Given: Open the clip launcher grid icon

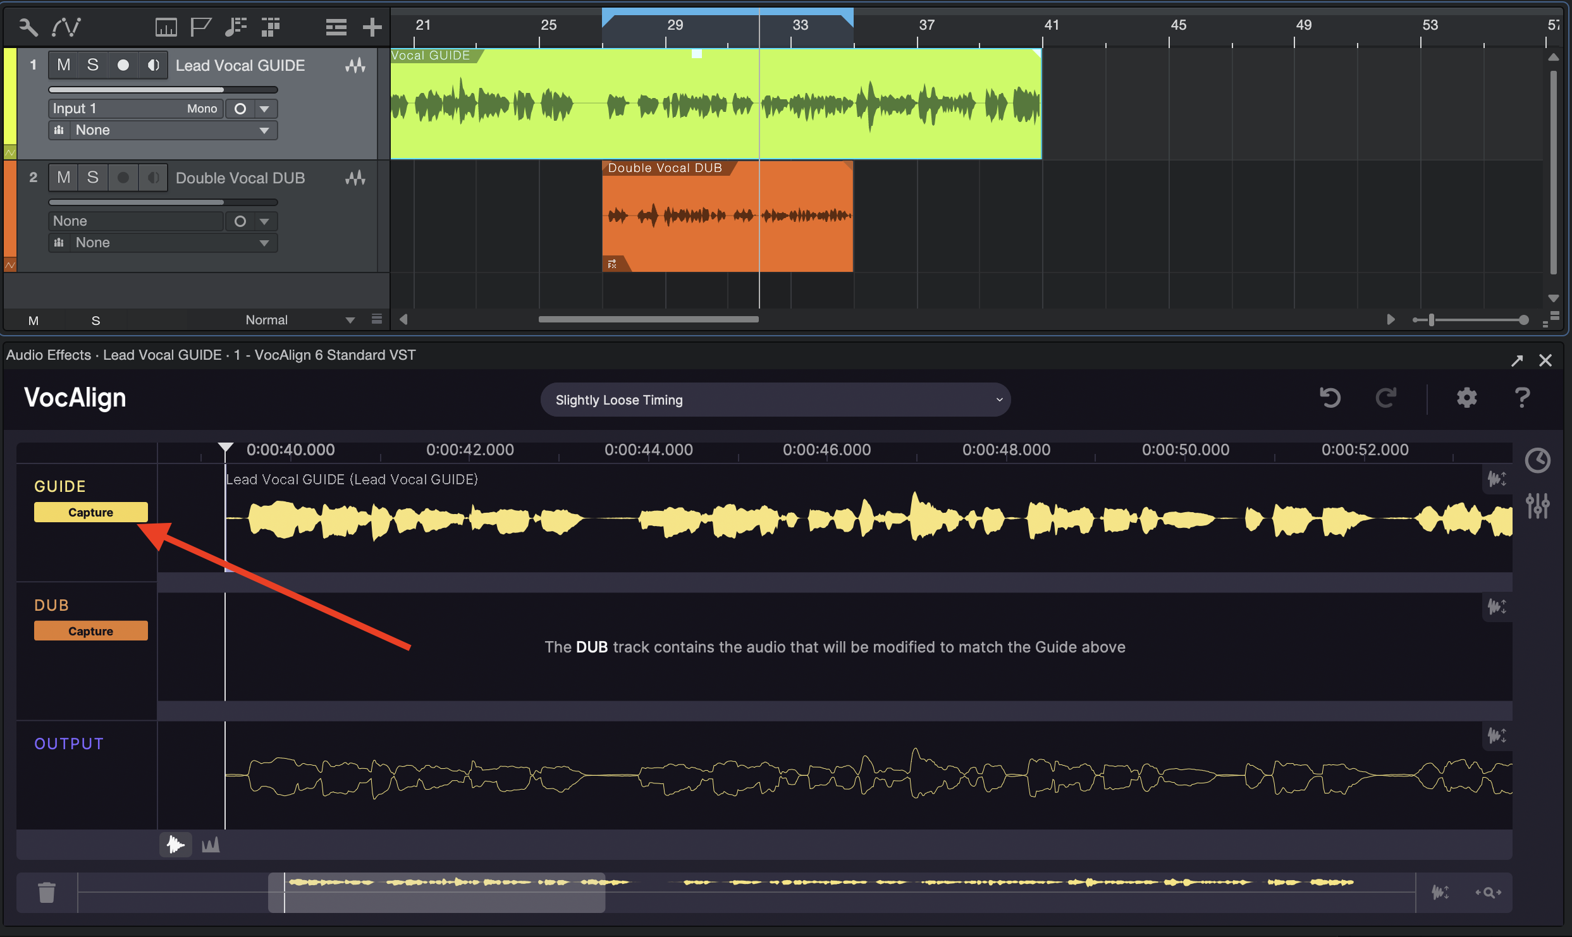Looking at the screenshot, I should click(270, 27).
